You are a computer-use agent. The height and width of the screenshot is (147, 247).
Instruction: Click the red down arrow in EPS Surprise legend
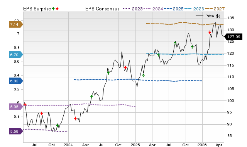pos(57,9)
